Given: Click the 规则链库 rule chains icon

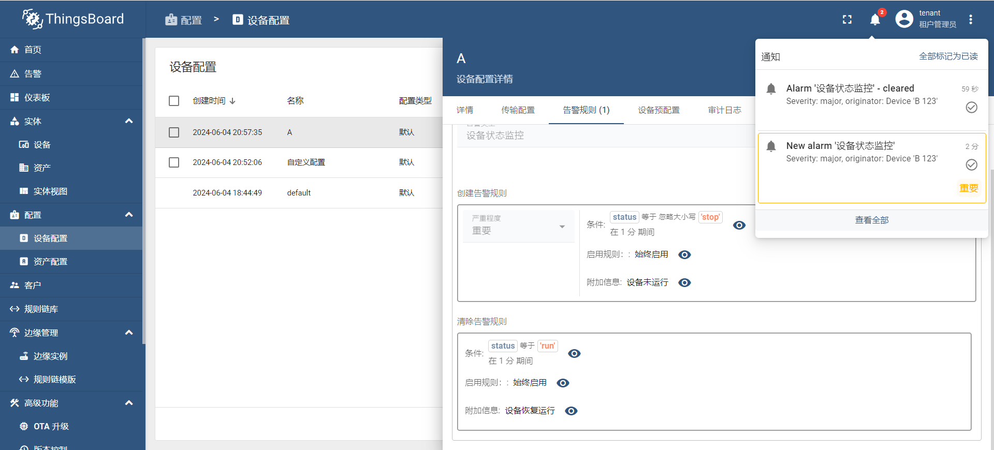Looking at the screenshot, I should tap(14, 309).
